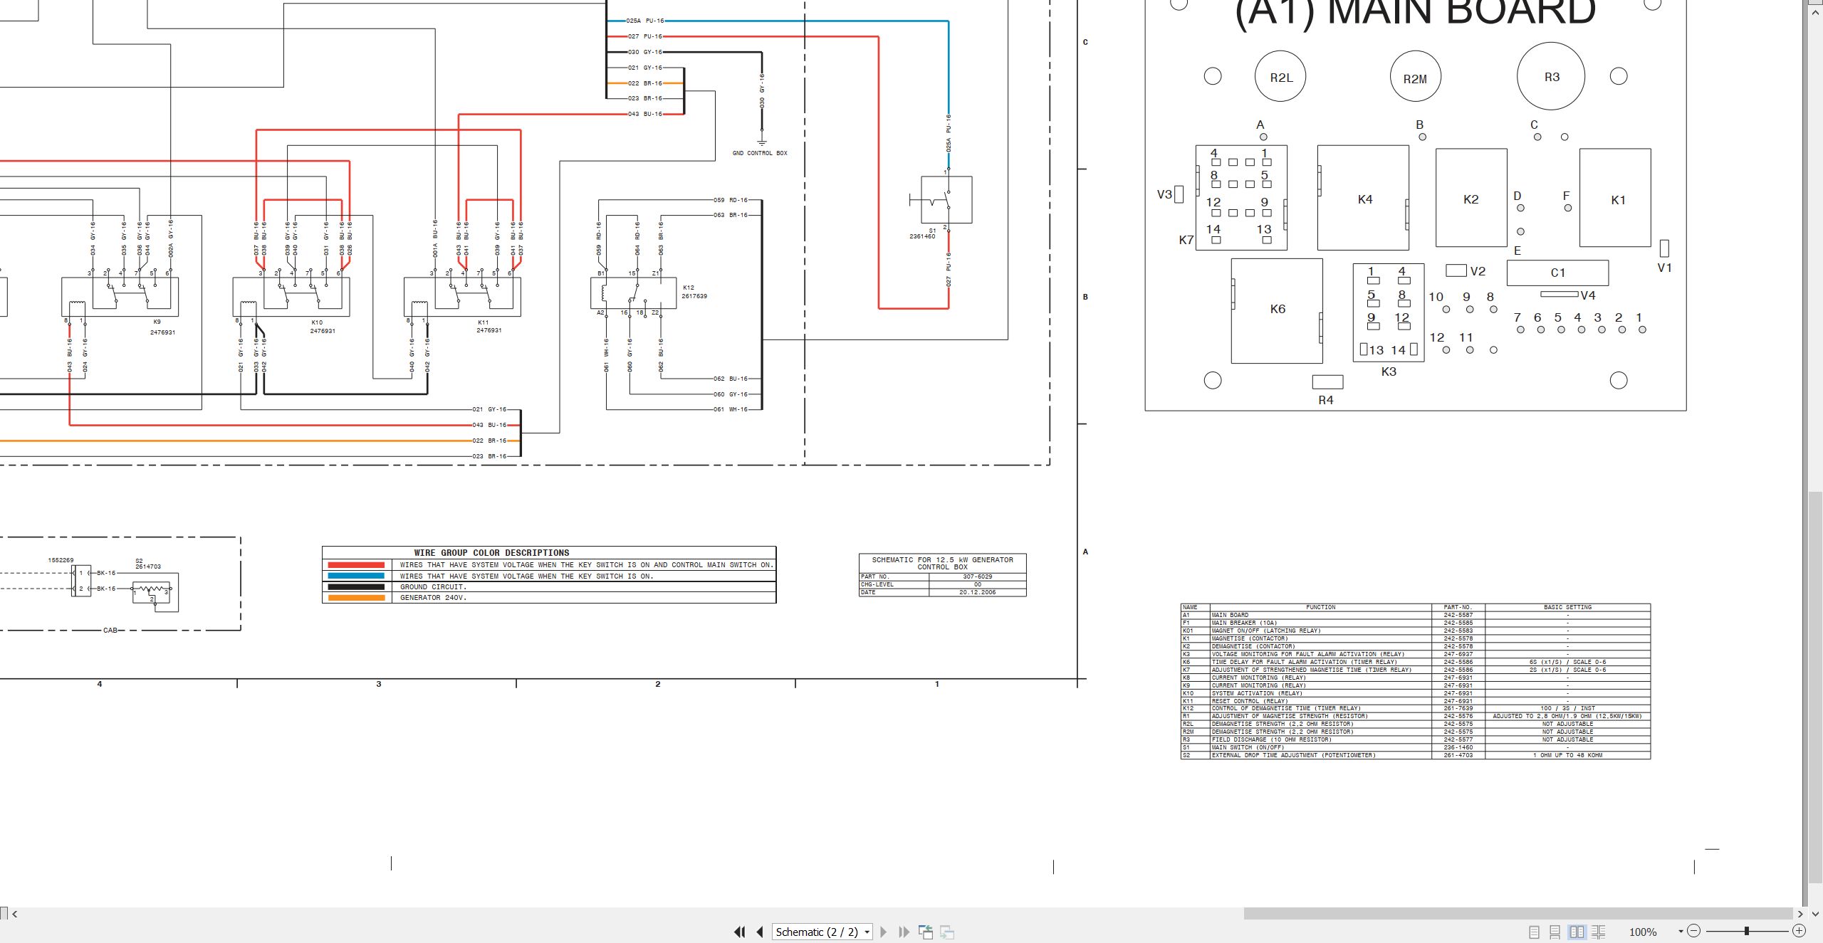Go to the previous page

coord(760,932)
